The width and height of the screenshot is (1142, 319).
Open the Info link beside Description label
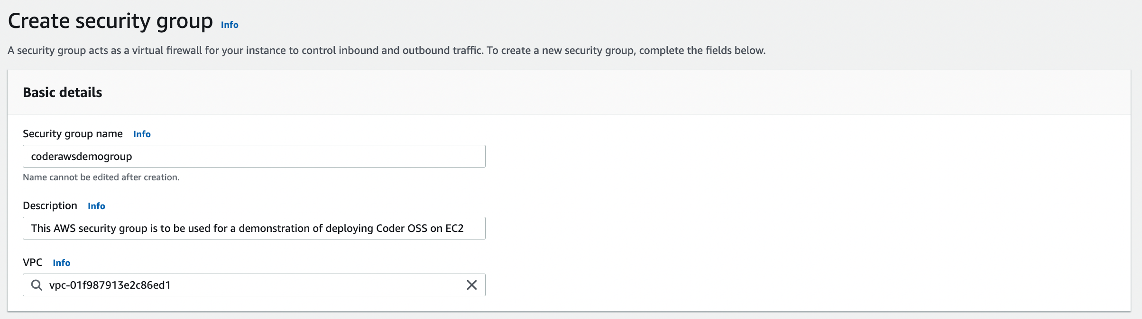click(96, 206)
